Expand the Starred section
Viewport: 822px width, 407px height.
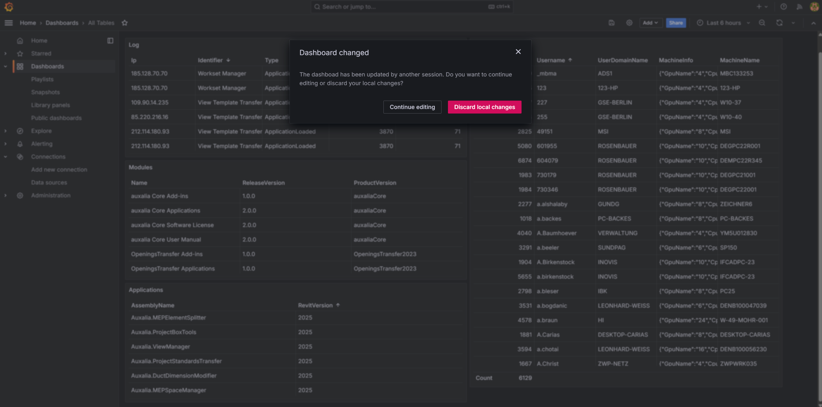coord(5,54)
